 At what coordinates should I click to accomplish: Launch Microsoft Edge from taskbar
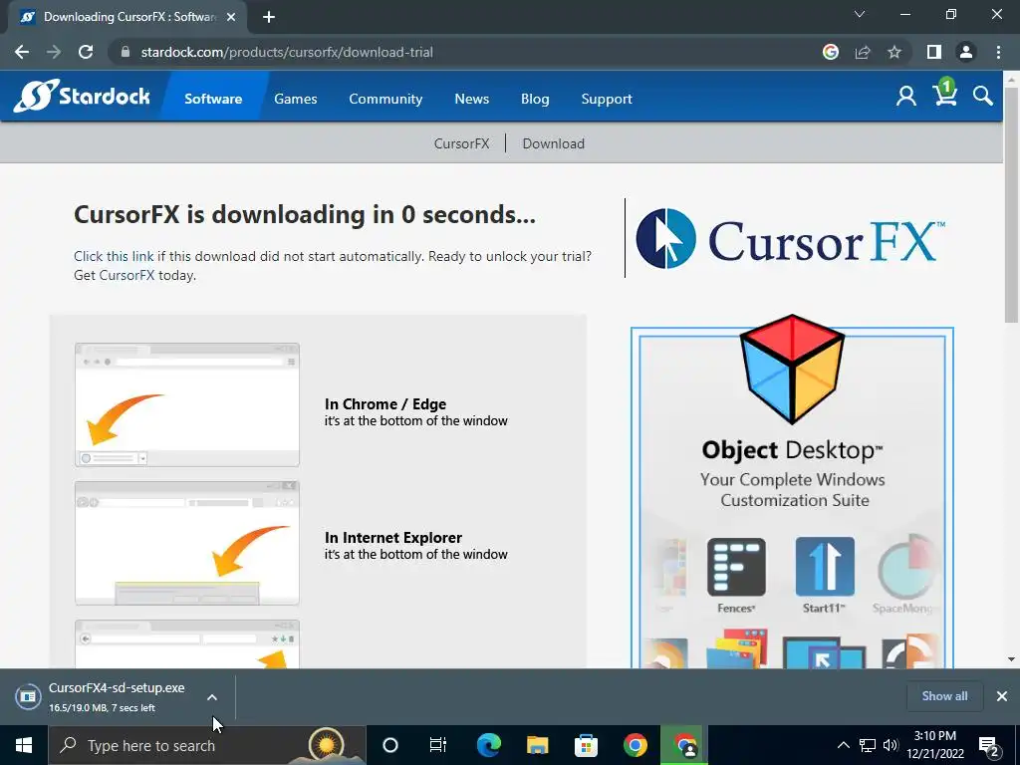(x=488, y=745)
